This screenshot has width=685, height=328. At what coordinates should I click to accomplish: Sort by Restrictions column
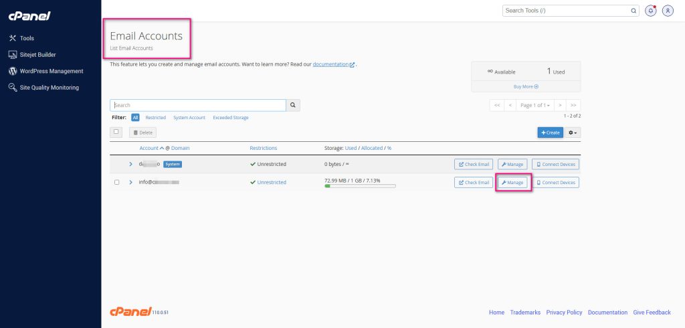[263, 148]
